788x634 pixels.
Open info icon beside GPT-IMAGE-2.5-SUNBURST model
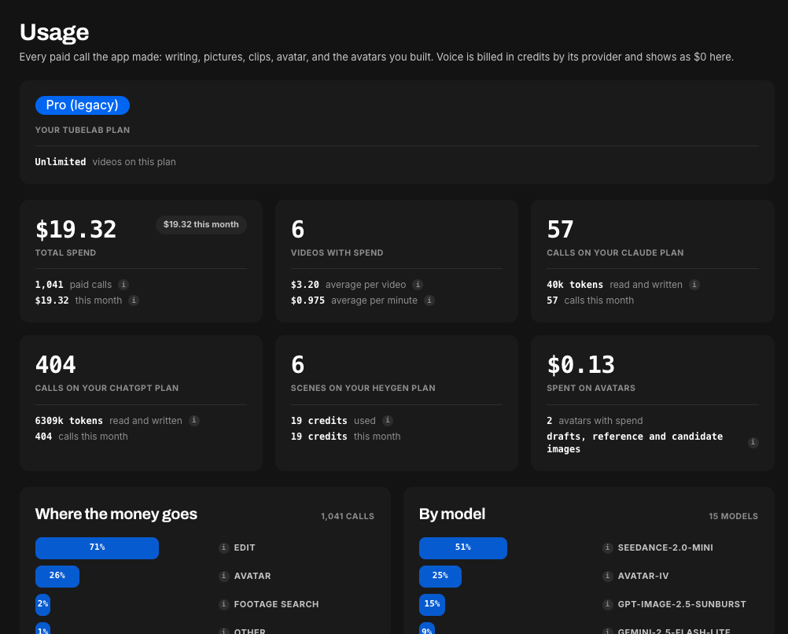[x=608, y=604]
